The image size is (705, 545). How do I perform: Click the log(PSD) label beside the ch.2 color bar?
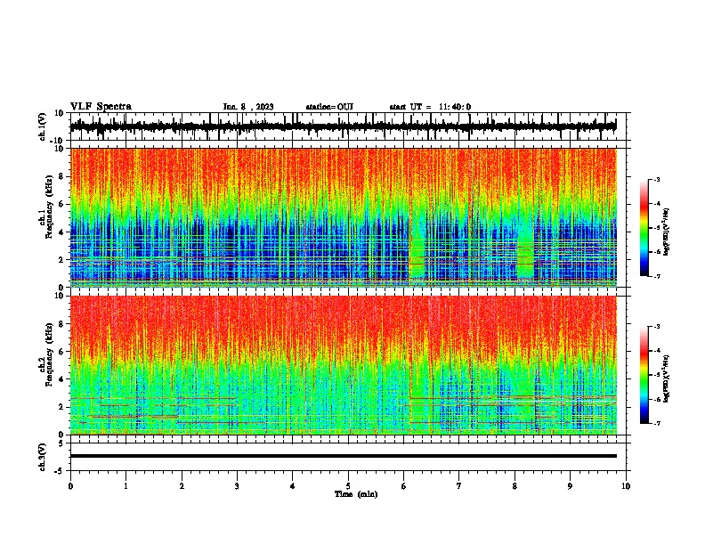pyautogui.click(x=667, y=378)
